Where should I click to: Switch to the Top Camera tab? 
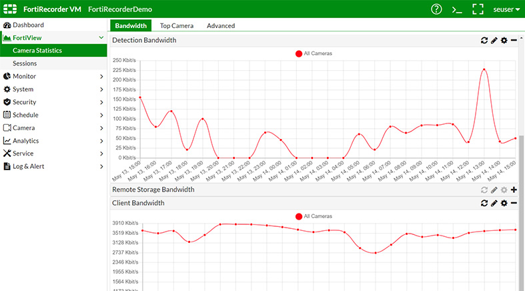tap(177, 25)
